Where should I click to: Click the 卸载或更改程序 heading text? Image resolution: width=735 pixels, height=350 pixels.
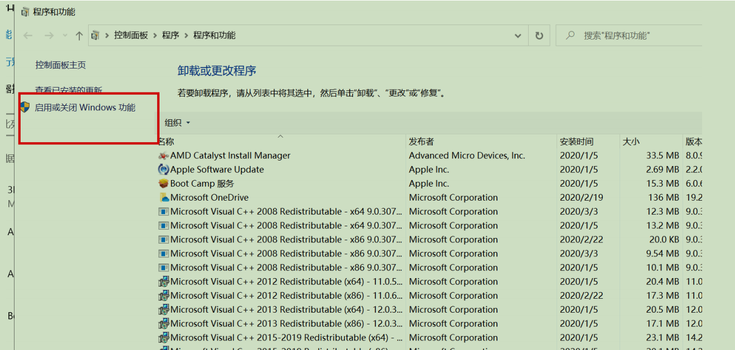click(217, 71)
